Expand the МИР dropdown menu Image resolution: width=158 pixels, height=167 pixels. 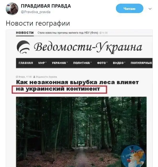click(42, 63)
